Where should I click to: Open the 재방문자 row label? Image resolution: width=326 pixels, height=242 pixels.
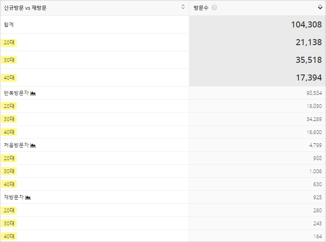pyautogui.click(x=14, y=197)
